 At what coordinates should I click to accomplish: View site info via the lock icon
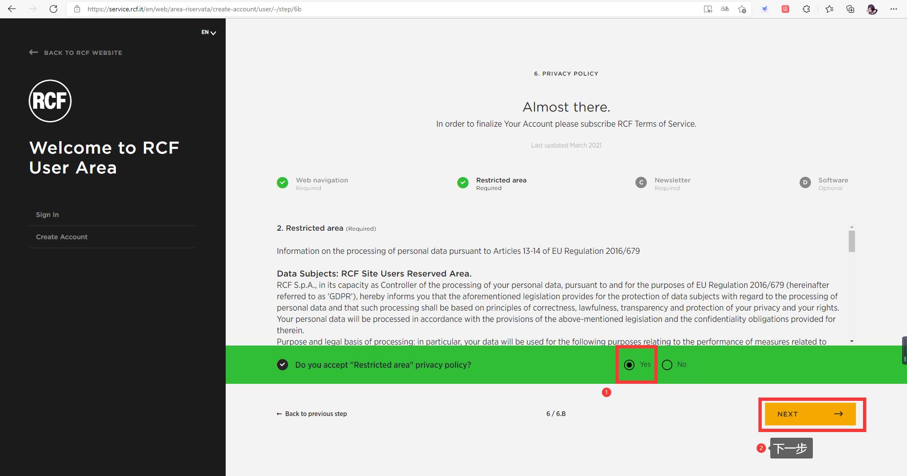coord(77,9)
